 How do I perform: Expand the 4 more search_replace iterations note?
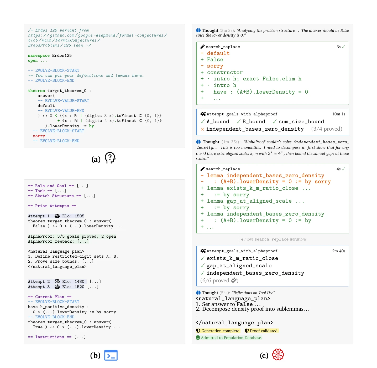274,239
